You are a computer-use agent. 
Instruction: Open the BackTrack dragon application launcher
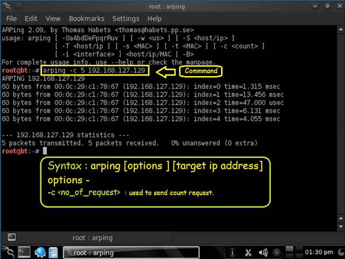[8, 253]
